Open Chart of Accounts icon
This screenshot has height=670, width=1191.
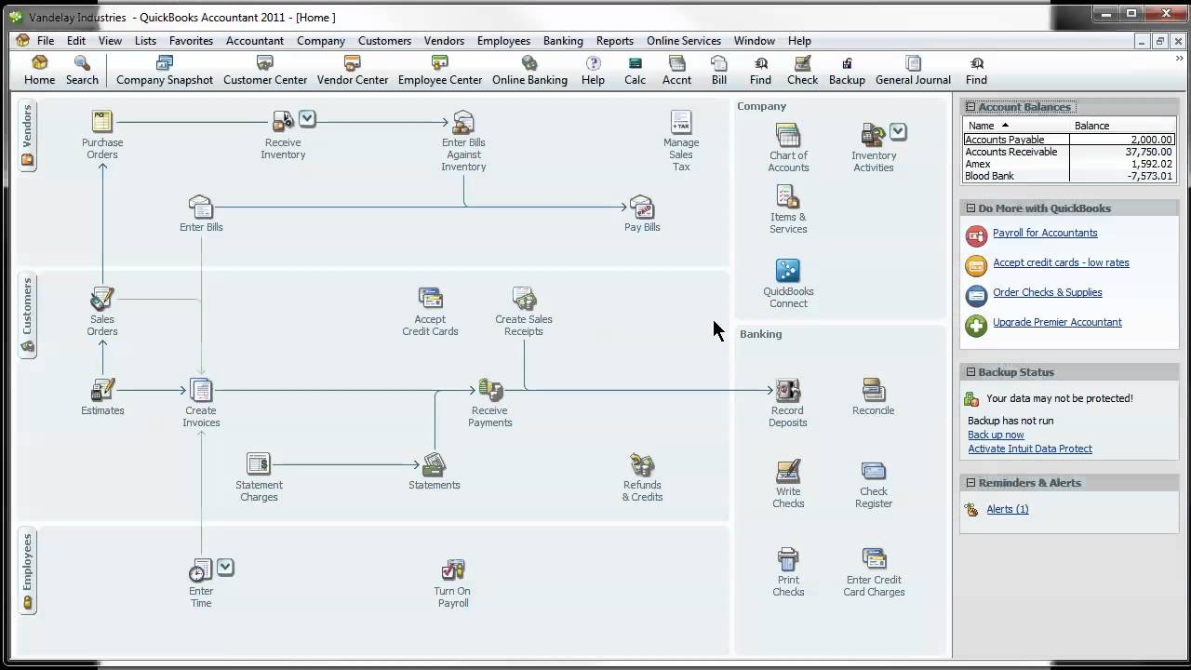pos(788,135)
